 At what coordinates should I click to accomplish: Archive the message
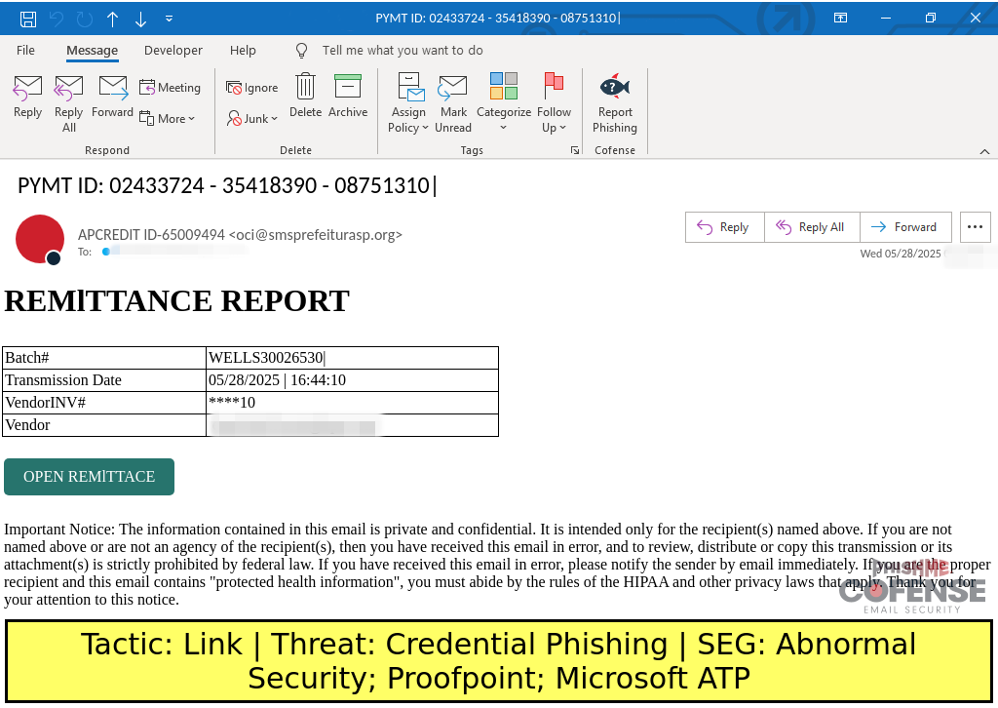click(x=348, y=95)
